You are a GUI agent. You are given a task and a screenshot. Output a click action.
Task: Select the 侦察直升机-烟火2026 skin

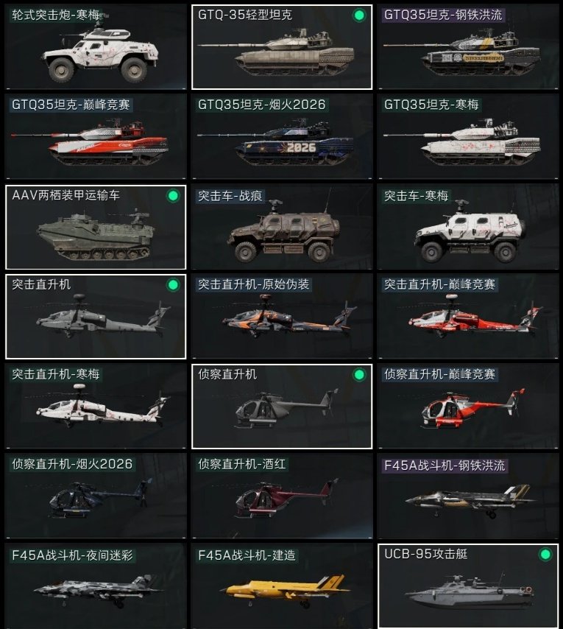pos(96,496)
